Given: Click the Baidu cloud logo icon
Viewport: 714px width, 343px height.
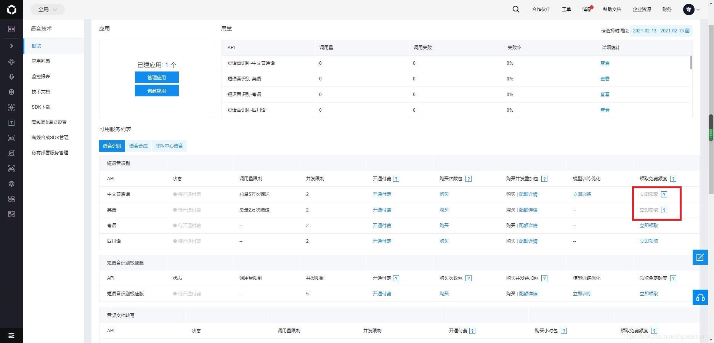Looking at the screenshot, I should [x=11, y=10].
